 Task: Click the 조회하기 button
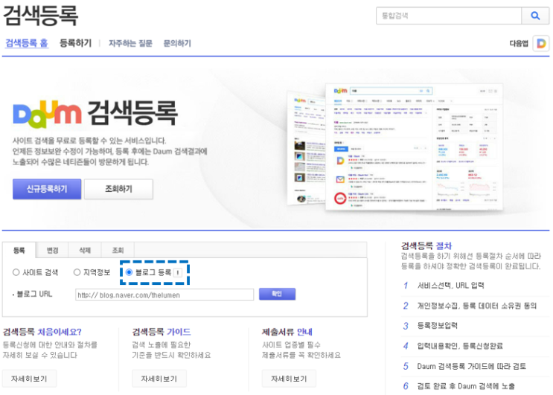118,189
